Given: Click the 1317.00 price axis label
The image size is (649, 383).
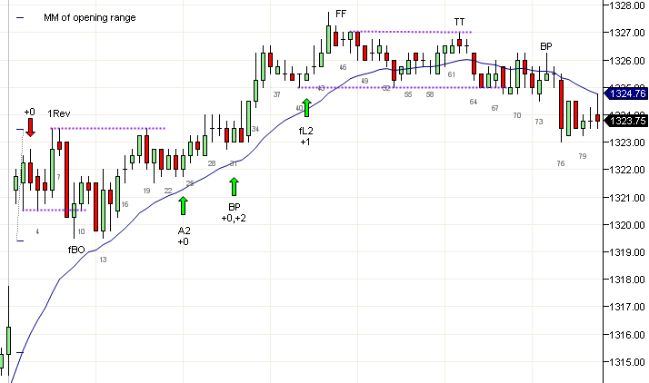Looking at the screenshot, I should (627, 307).
